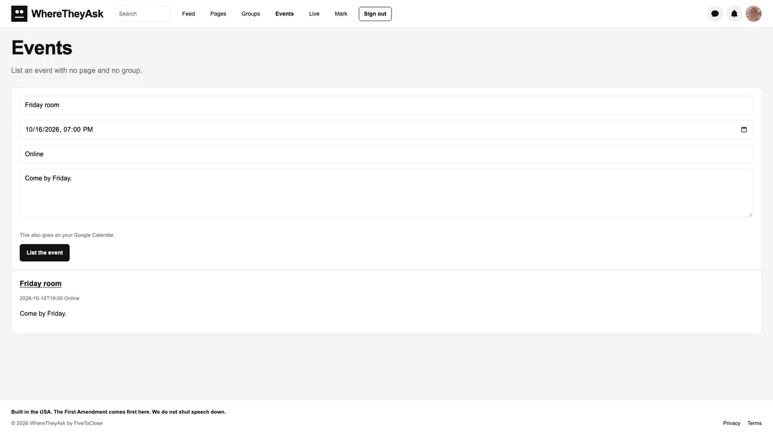The width and height of the screenshot is (773, 435).
Task: Click the event date and time field
Action: tap(386, 130)
